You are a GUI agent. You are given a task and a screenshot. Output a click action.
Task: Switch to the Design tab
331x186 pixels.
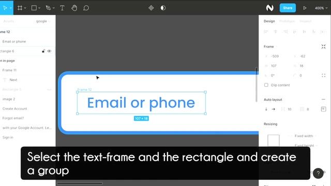pyautogui.click(x=269, y=21)
